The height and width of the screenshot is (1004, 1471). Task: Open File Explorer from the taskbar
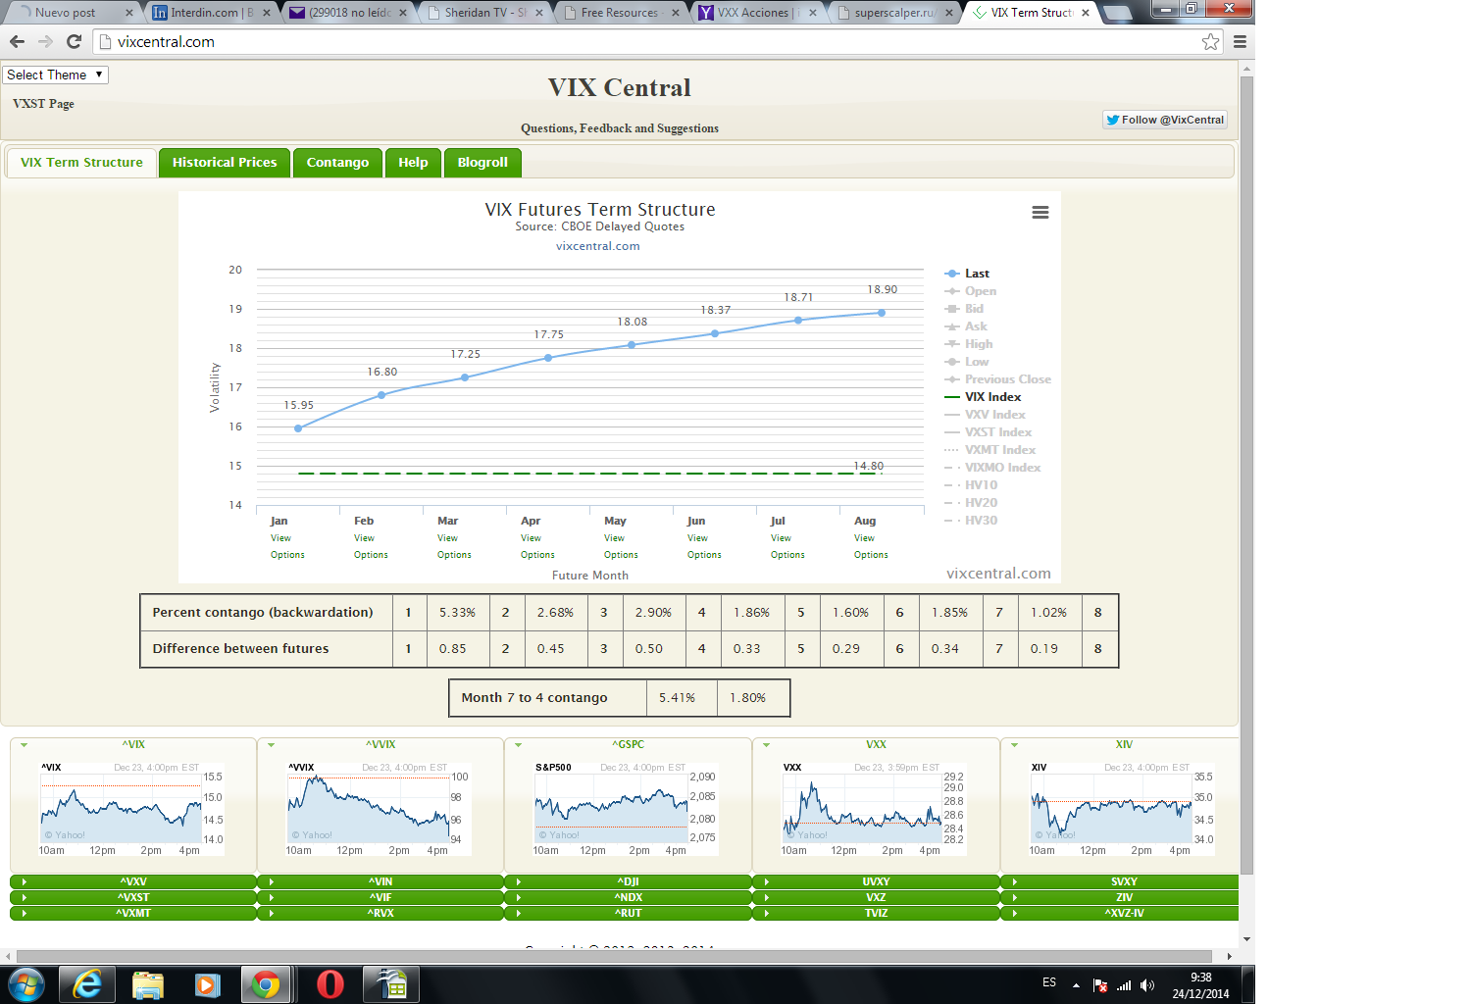click(147, 984)
